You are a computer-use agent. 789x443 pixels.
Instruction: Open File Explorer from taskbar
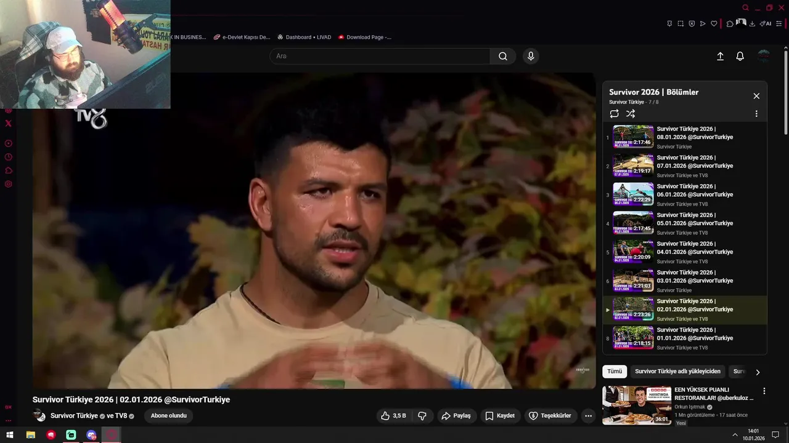coord(31,435)
